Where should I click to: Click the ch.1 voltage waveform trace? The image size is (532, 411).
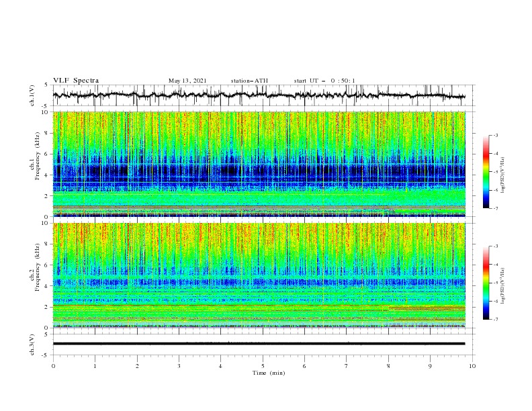pos(259,95)
